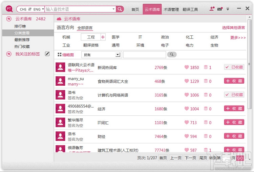Like 经济 glossary with heart icon
The height and width of the screenshot is (172, 254).
point(187,109)
